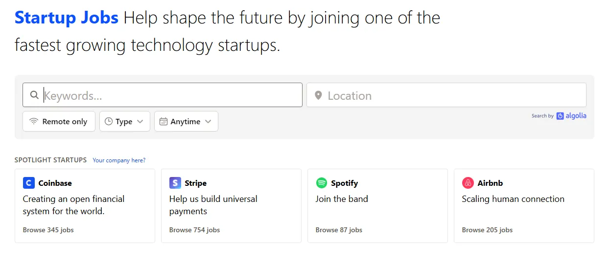Click the Algolia logo
Viewport: 610px width, 265px height.
point(571,116)
